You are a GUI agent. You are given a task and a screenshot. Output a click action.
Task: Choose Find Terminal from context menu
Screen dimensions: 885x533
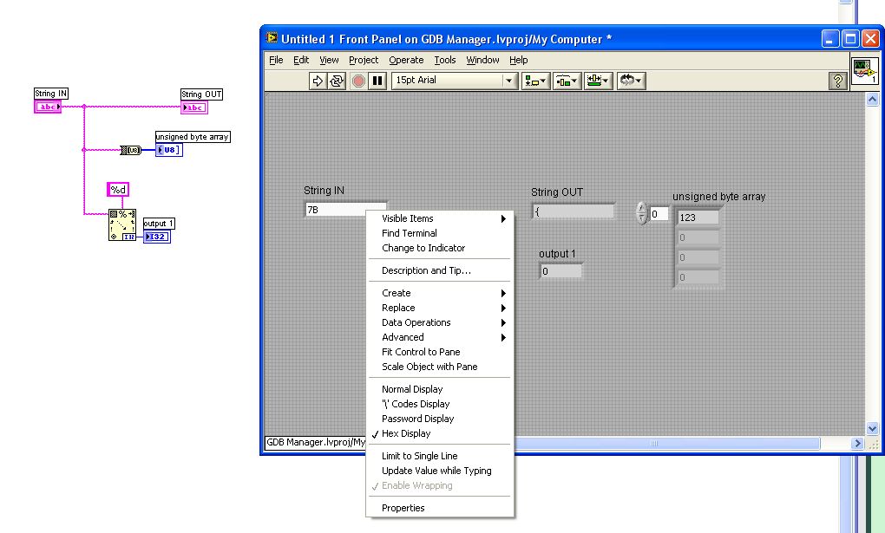click(440, 233)
